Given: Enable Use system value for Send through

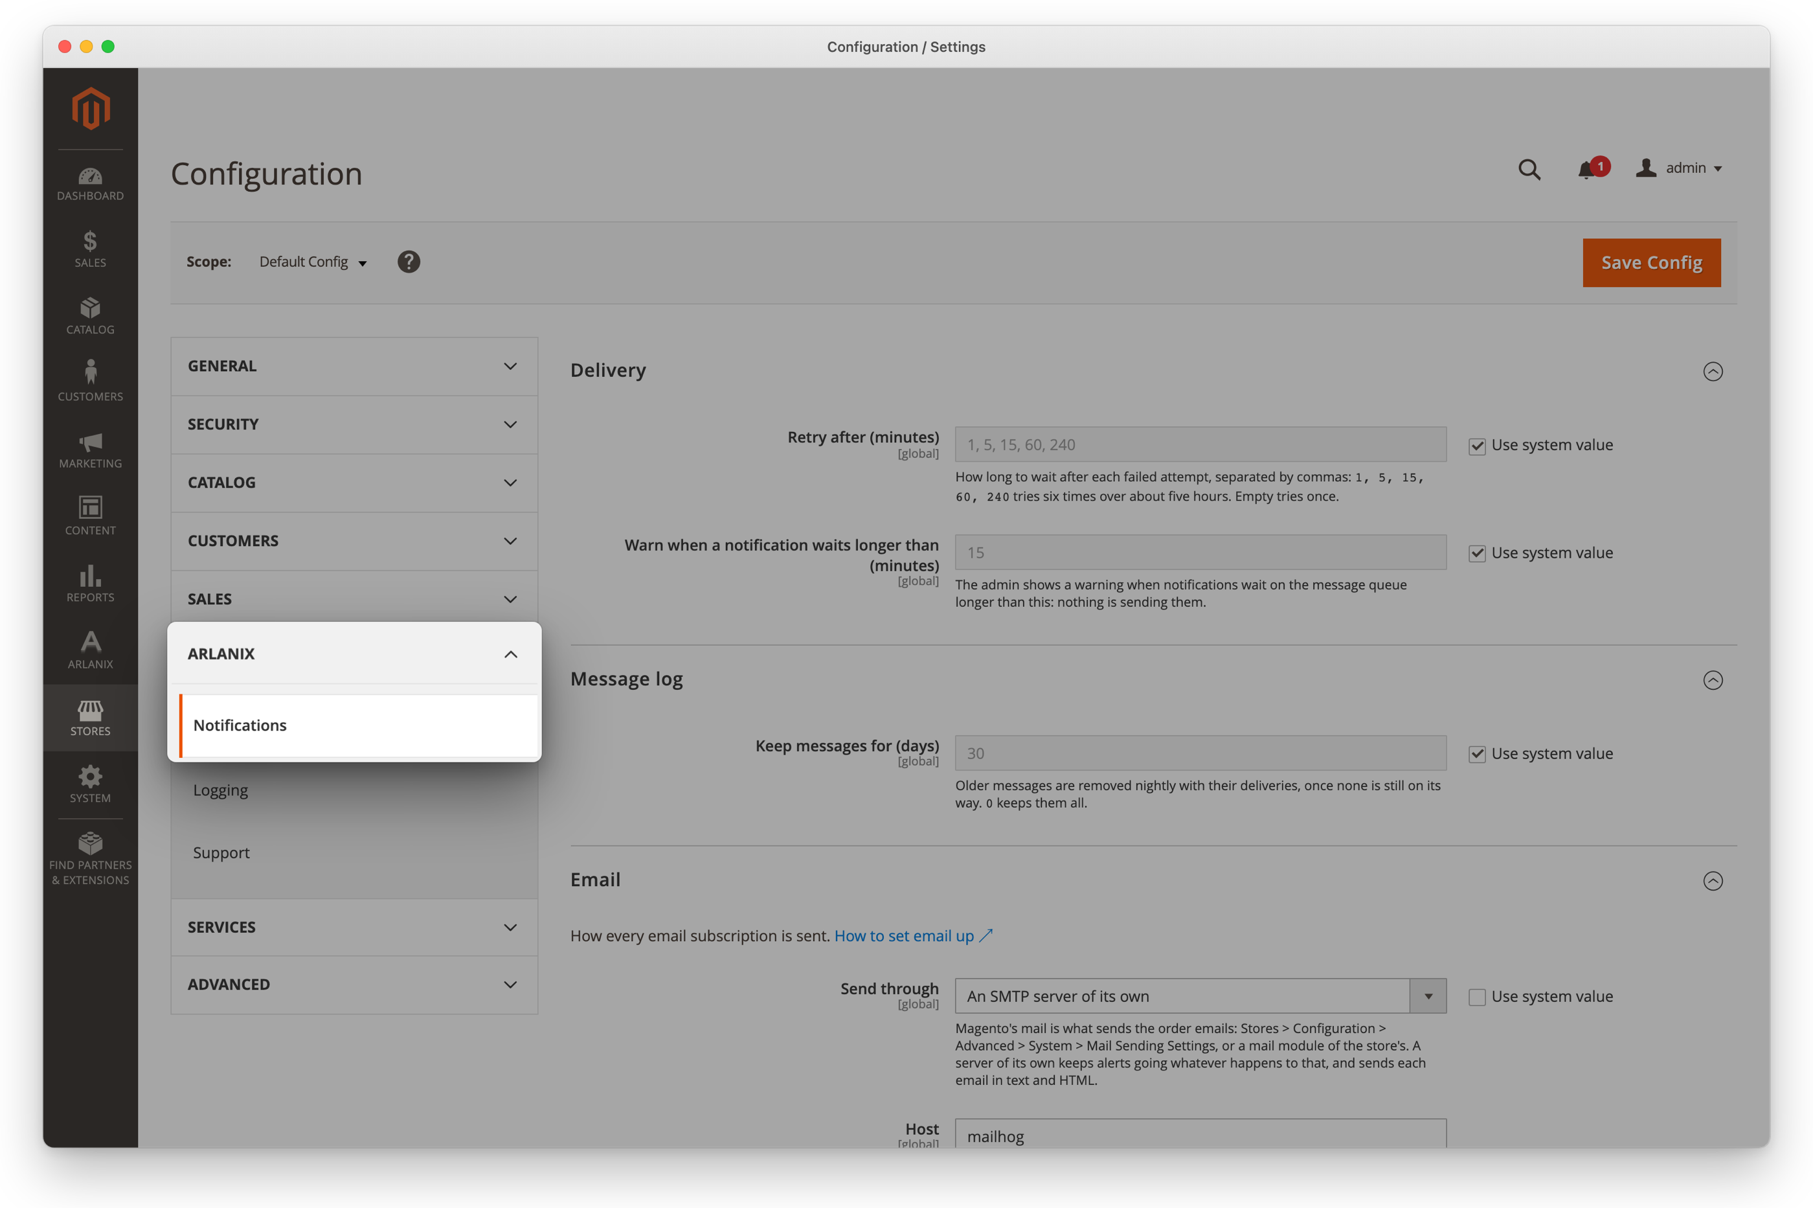Looking at the screenshot, I should [1476, 997].
